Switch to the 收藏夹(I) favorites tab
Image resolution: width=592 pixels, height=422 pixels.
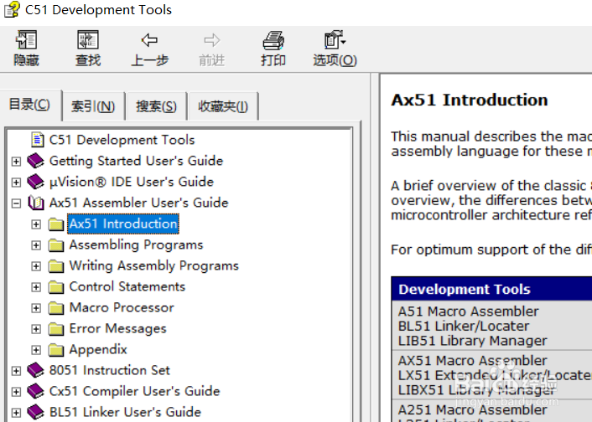click(223, 106)
